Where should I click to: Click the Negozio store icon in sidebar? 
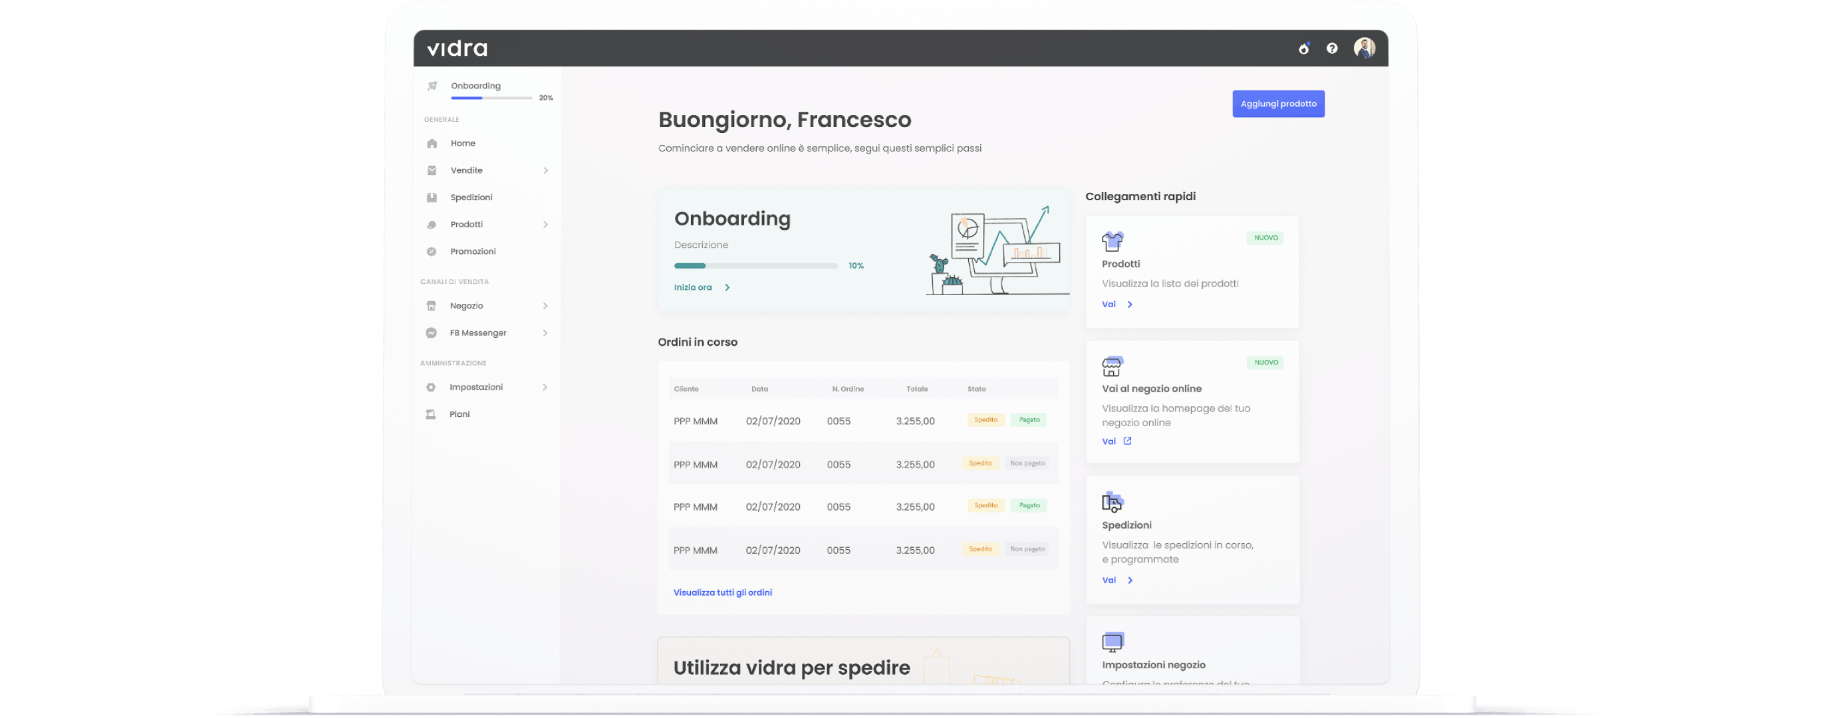tap(432, 306)
